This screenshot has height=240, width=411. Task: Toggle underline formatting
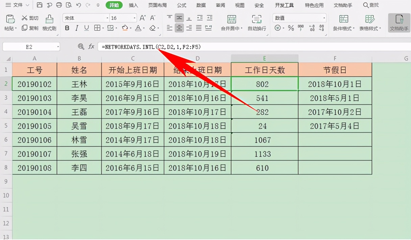[87, 28]
